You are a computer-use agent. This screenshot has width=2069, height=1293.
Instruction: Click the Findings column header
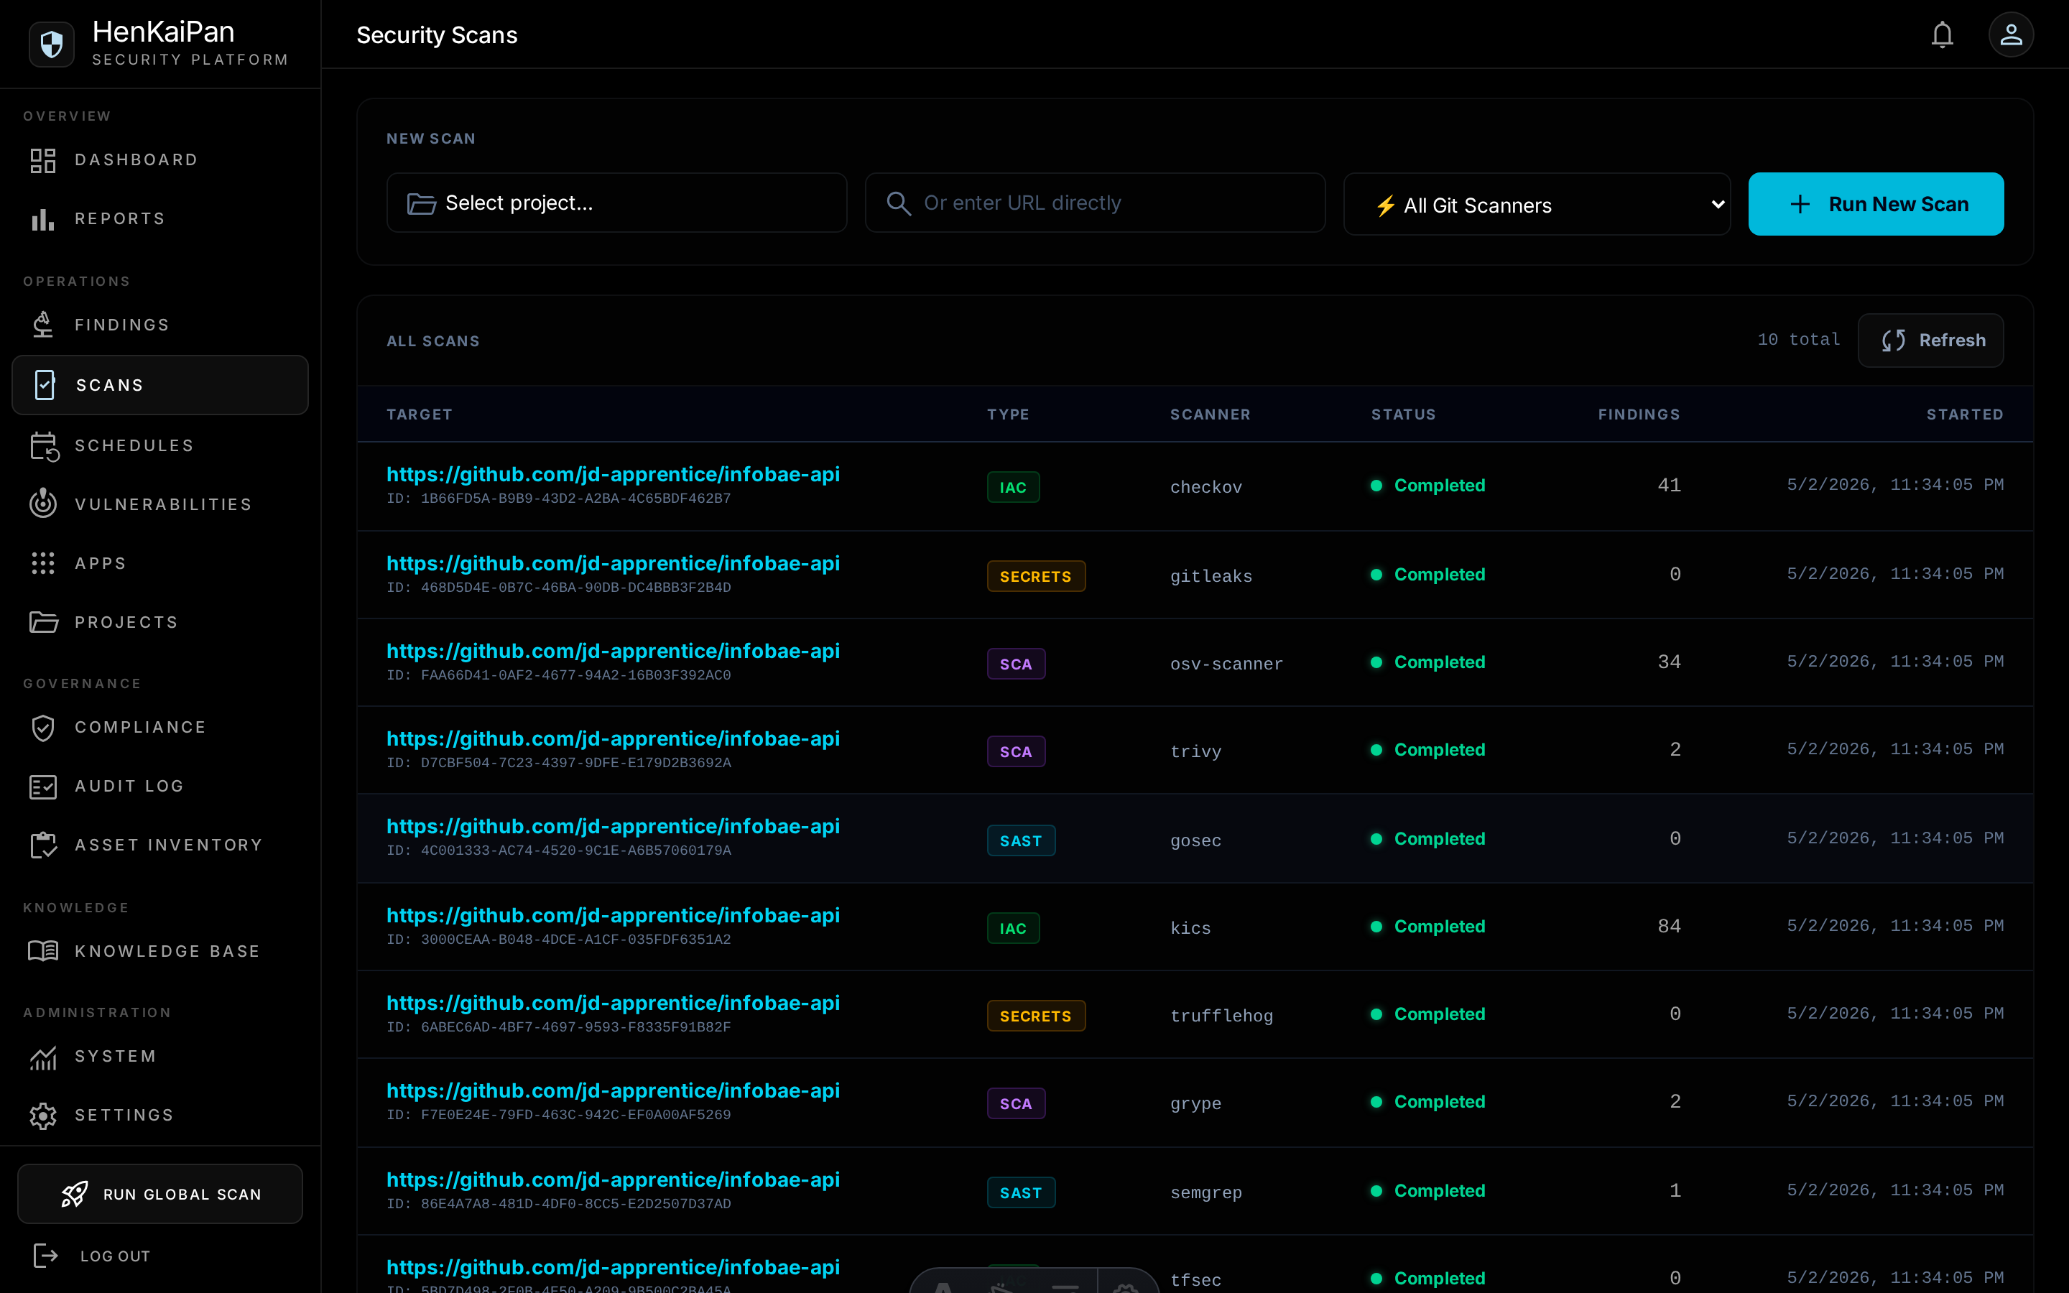1639,414
